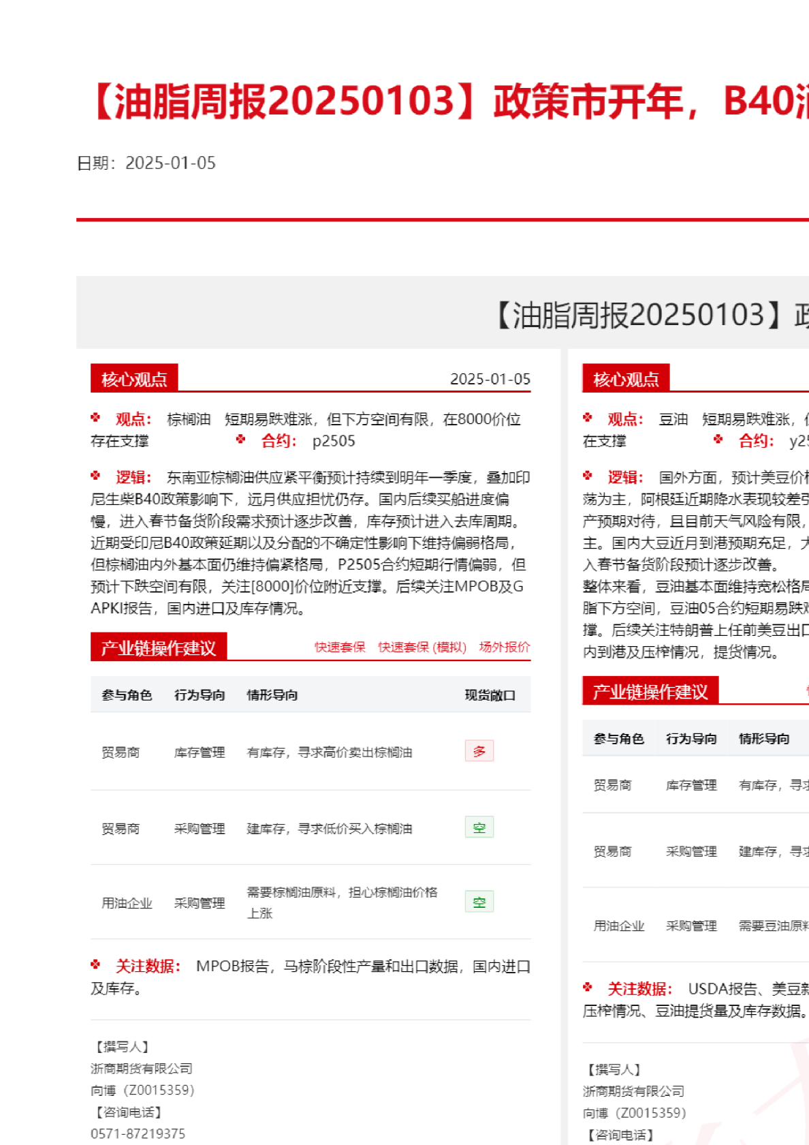Click green 空 badge in 建库存 row
809x1145 pixels.
tap(479, 827)
